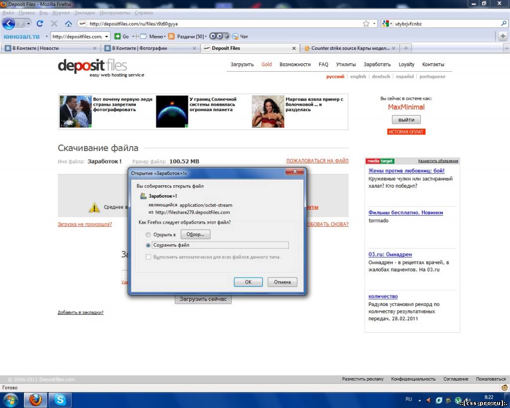Open Skype from the Windows taskbar
This screenshot has height=408, width=510.
pos(60,400)
